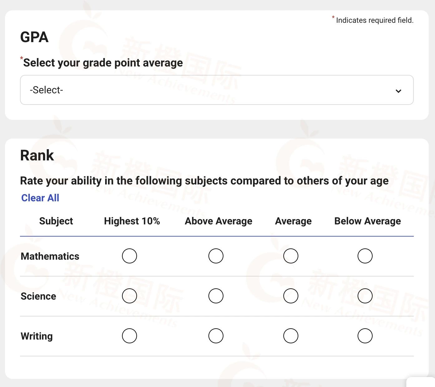Click the Above Average column header
The height and width of the screenshot is (387, 435).
click(x=218, y=221)
